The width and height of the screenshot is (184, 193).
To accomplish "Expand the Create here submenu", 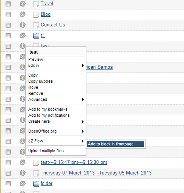I will tap(56, 121).
